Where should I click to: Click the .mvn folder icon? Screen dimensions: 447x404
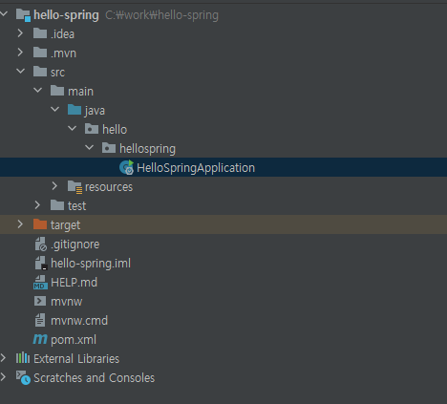tap(40, 53)
